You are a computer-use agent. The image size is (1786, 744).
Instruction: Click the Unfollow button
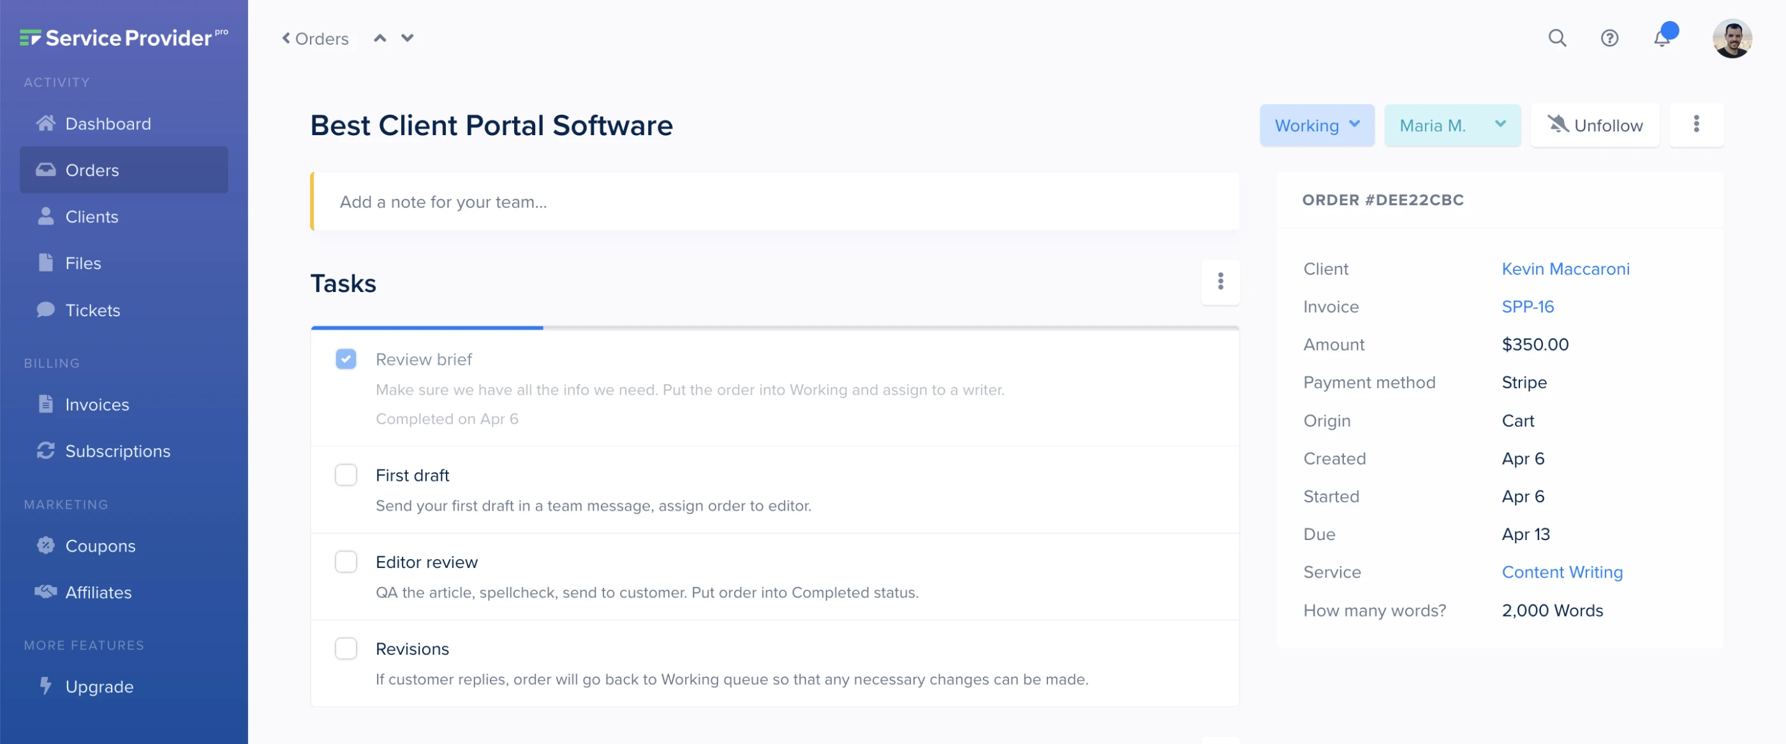coord(1594,126)
